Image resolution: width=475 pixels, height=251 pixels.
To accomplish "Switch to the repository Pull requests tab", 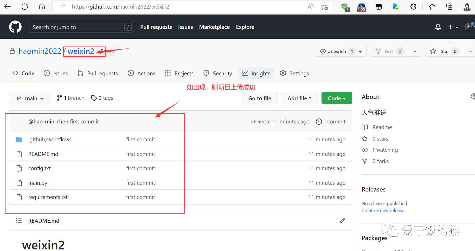I will click(x=98, y=74).
